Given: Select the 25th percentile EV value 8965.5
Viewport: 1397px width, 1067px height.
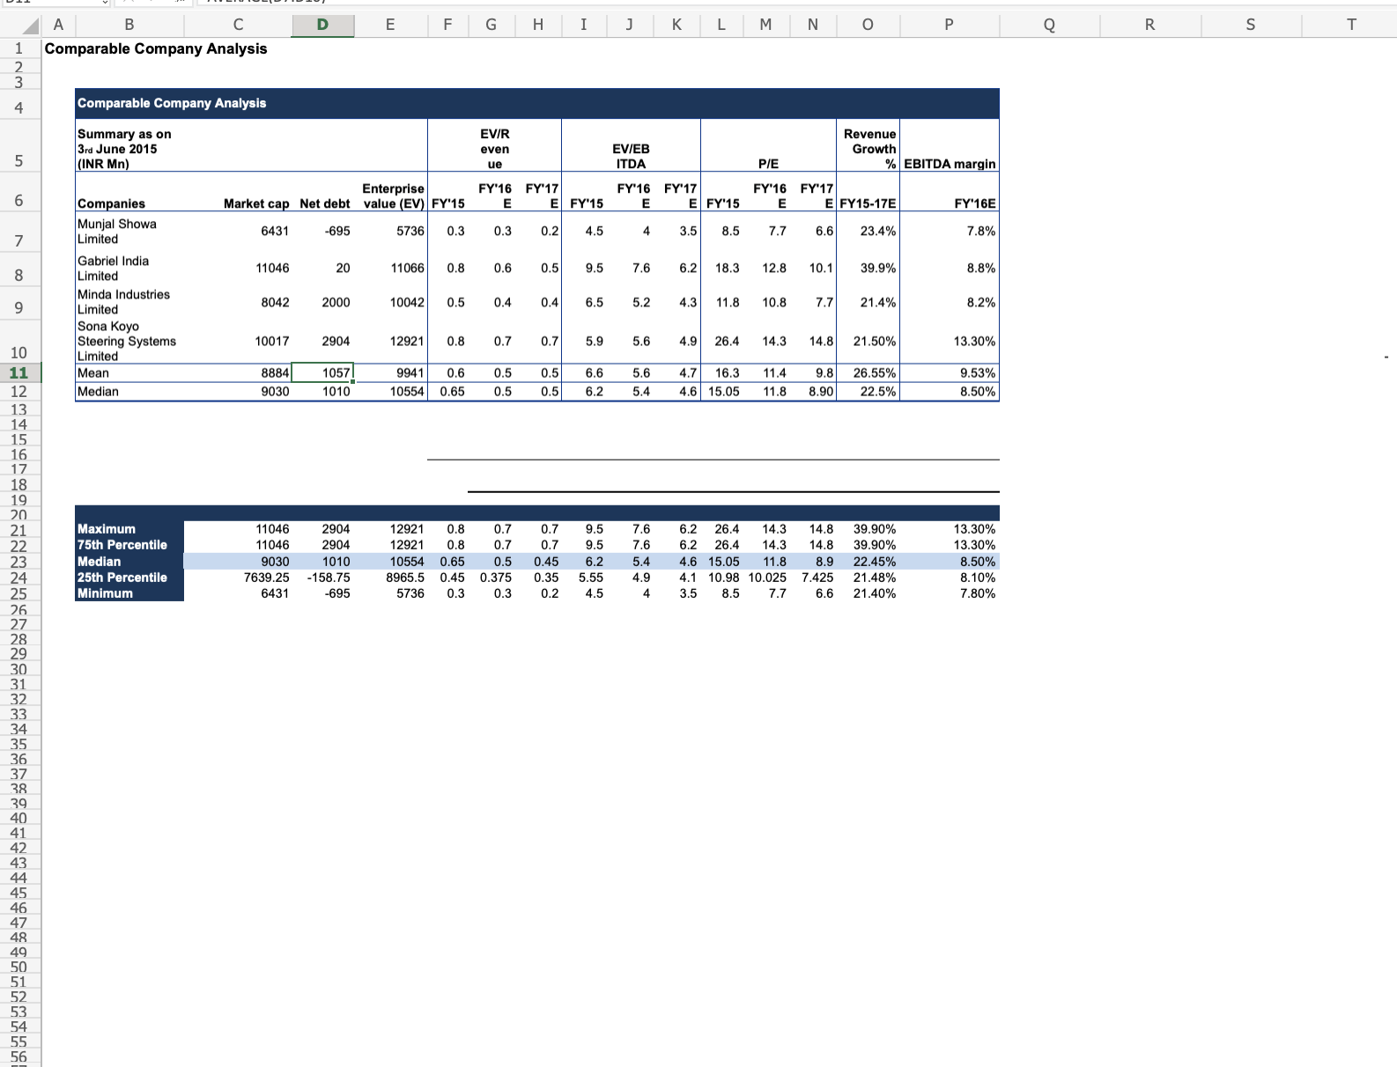Looking at the screenshot, I should tap(405, 578).
